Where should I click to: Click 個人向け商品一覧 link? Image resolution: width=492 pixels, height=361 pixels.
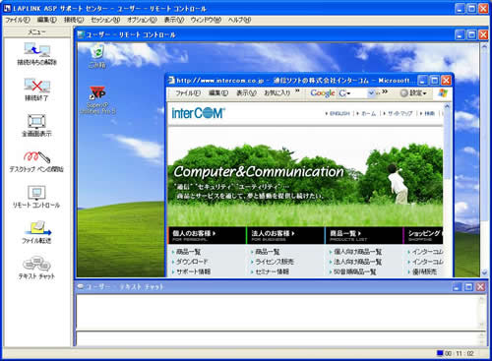pyautogui.click(x=358, y=252)
